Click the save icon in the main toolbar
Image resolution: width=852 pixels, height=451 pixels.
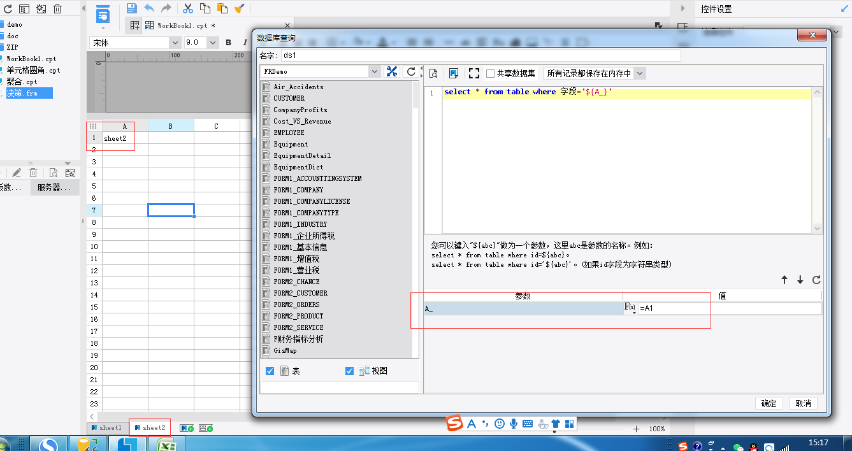pos(132,8)
